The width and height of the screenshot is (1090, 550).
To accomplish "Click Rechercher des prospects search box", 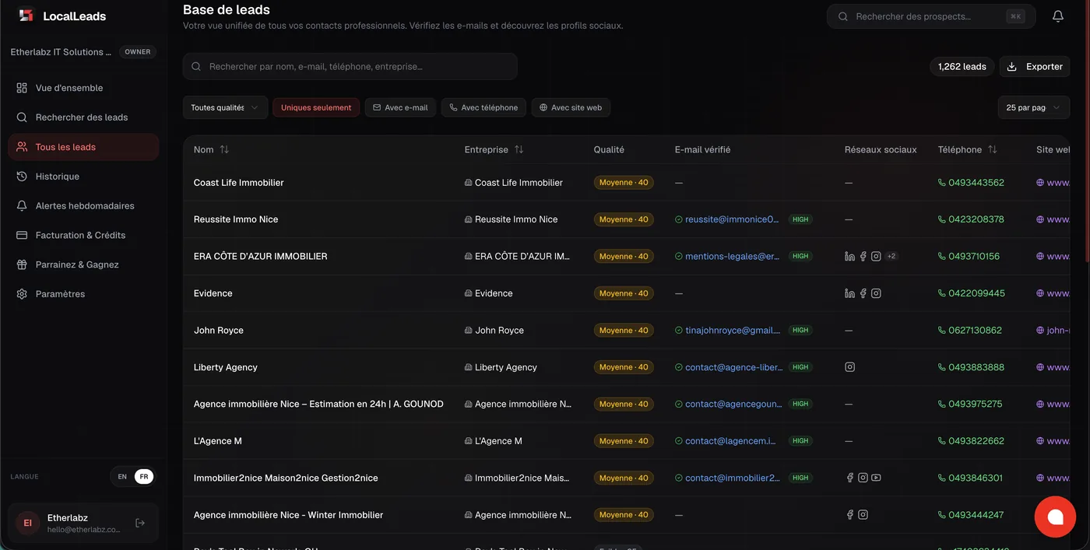I will (931, 16).
